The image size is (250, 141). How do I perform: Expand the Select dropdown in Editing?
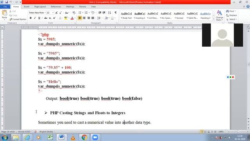click(232, 19)
